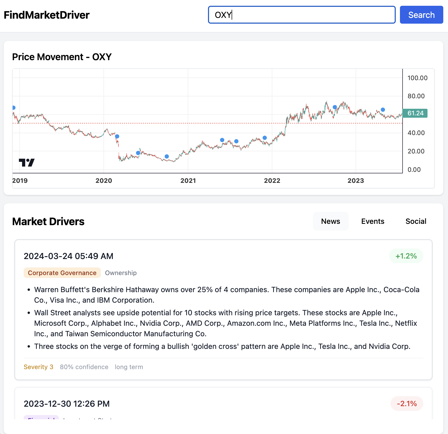This screenshot has width=448, height=434.
Task: Open the 2024-03-24 news card
Action: pyautogui.click(x=223, y=309)
